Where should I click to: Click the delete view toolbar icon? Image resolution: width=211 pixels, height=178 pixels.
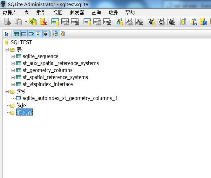click(x=139, y=22)
